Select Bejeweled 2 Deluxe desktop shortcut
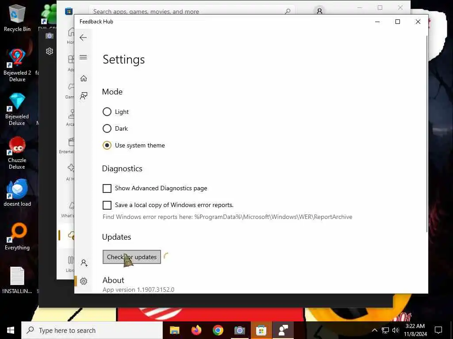The height and width of the screenshot is (339, 453). click(x=17, y=65)
